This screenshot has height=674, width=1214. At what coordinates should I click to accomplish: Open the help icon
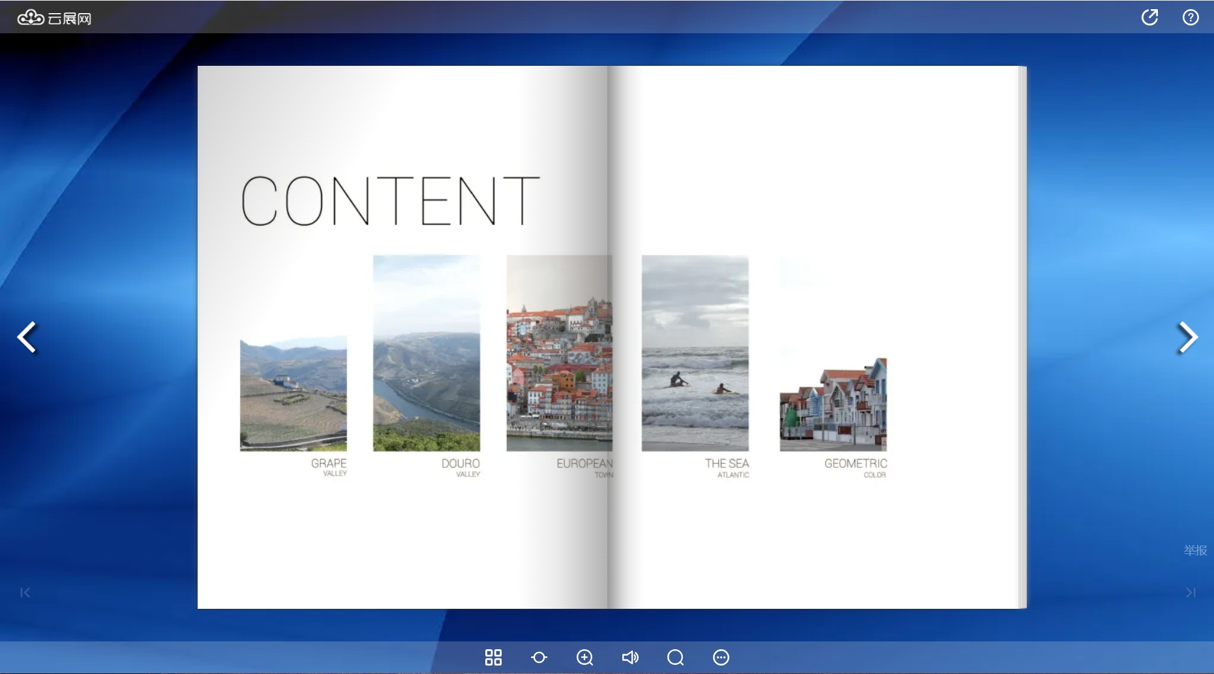click(1191, 18)
